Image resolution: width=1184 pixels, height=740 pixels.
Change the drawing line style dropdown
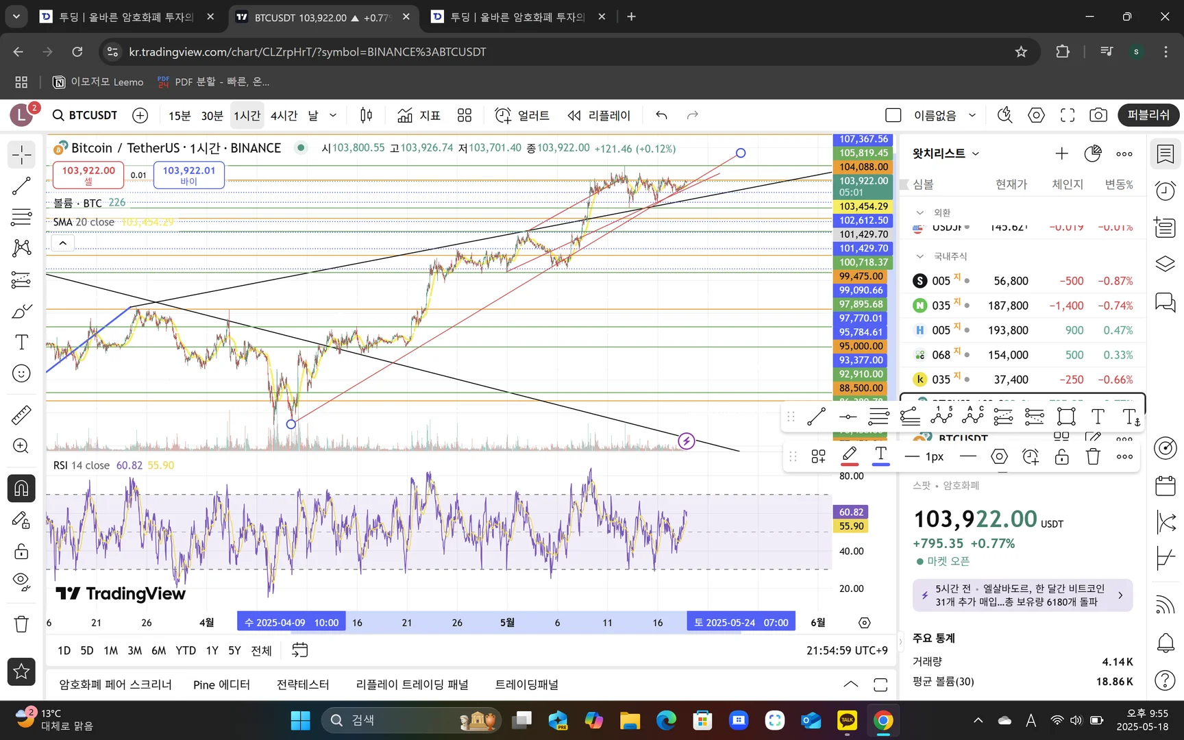[967, 456]
